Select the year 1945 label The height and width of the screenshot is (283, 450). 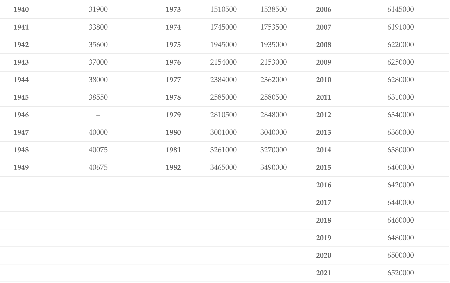(x=21, y=97)
